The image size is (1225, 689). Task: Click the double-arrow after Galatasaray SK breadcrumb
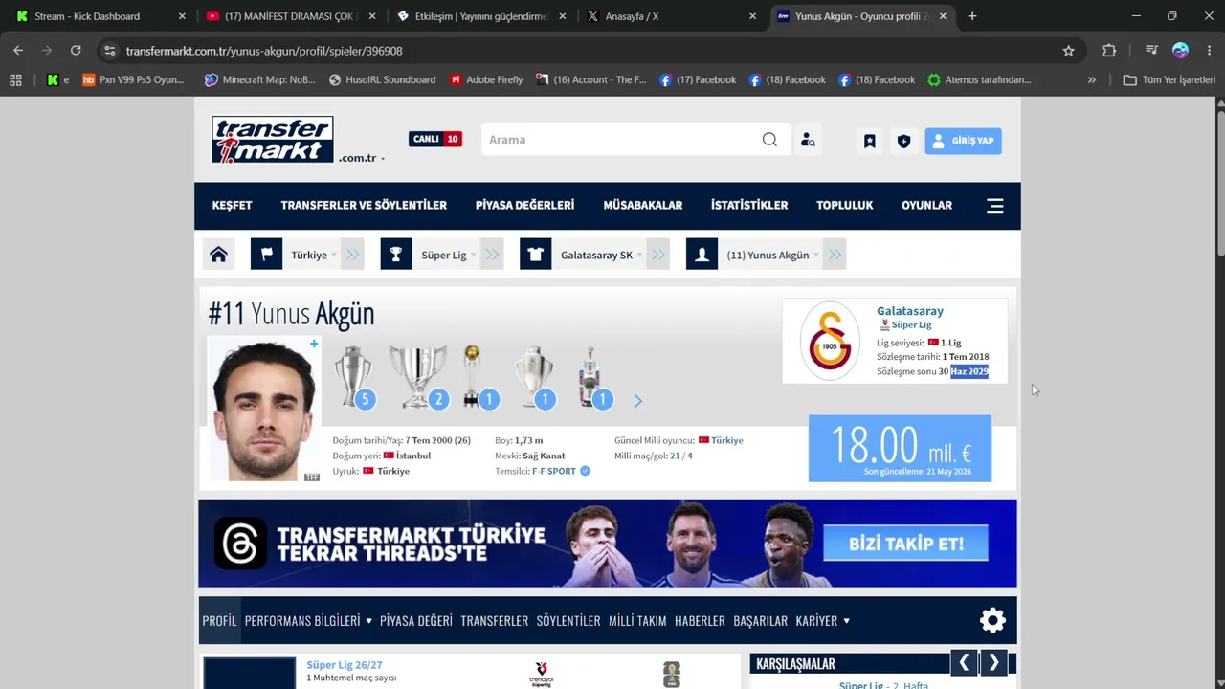(658, 255)
